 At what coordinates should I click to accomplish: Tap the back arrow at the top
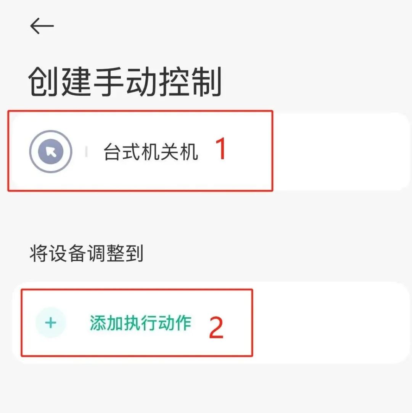point(42,26)
